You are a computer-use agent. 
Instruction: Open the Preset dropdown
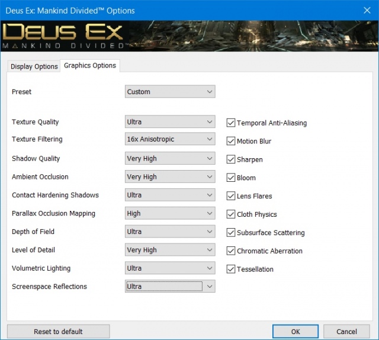170,92
